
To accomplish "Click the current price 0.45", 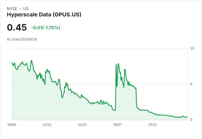I will point(17,27).
